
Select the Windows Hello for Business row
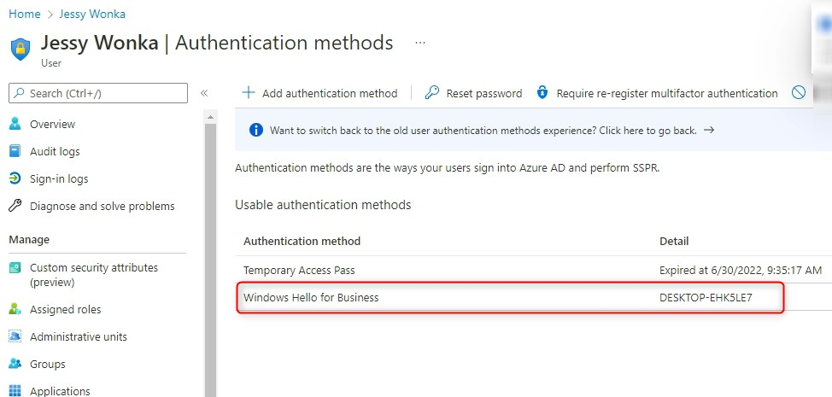tap(510, 298)
